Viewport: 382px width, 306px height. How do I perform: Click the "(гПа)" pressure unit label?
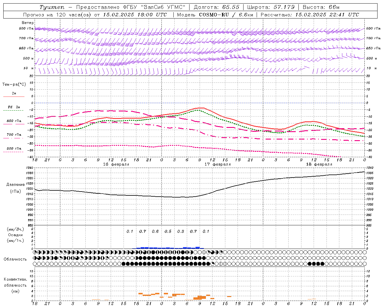point(15,191)
